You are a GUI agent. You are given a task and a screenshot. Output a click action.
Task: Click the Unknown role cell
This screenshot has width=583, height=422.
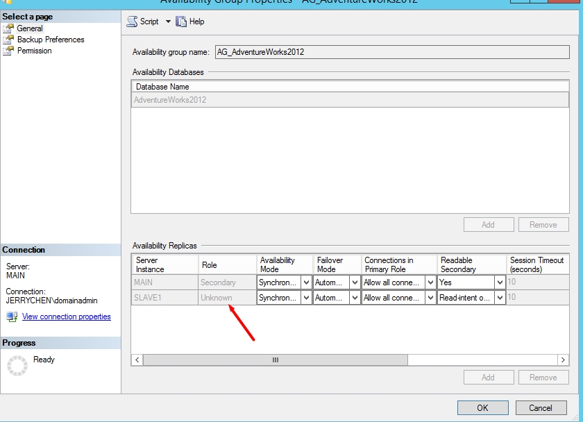tap(227, 298)
